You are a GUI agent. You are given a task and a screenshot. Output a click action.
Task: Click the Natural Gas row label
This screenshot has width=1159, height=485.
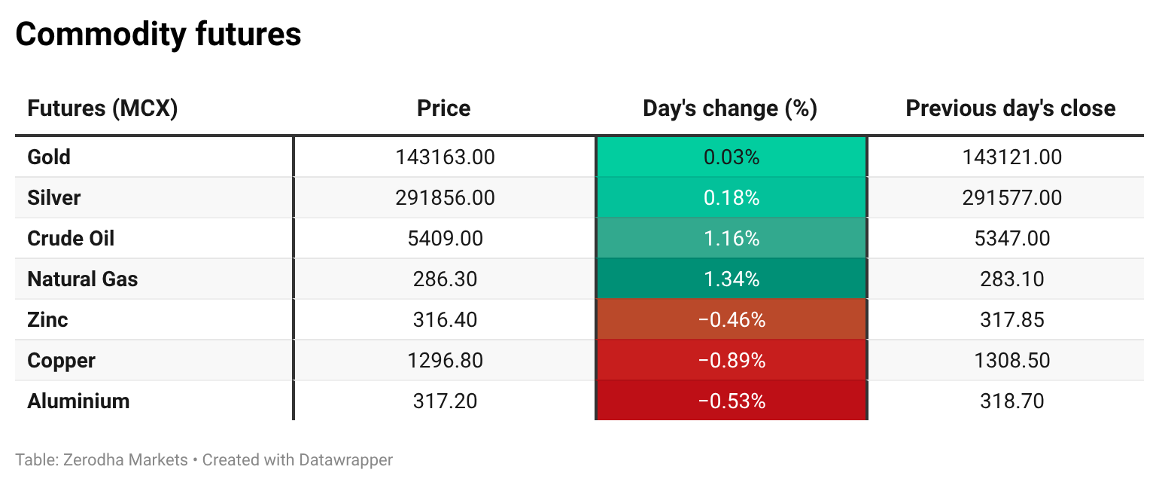pyautogui.click(x=83, y=279)
